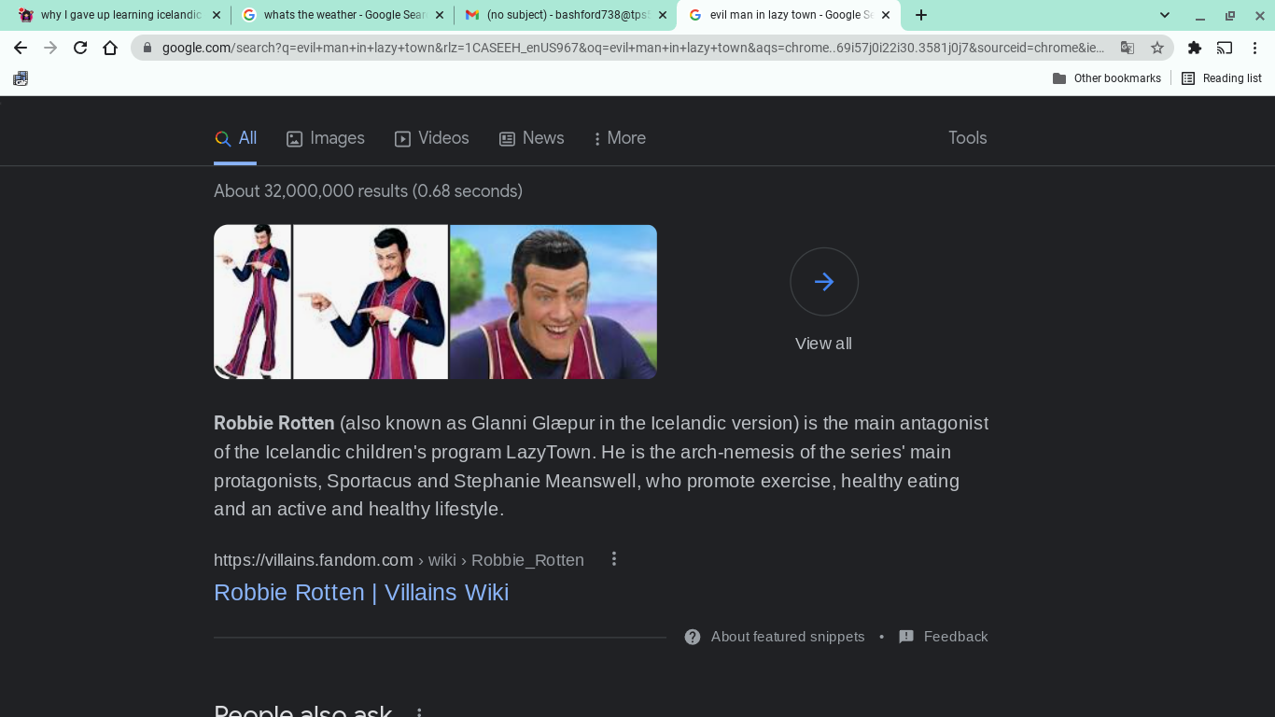Click the About featured snippets link
Image resolution: width=1275 pixels, height=717 pixels.
pos(788,637)
